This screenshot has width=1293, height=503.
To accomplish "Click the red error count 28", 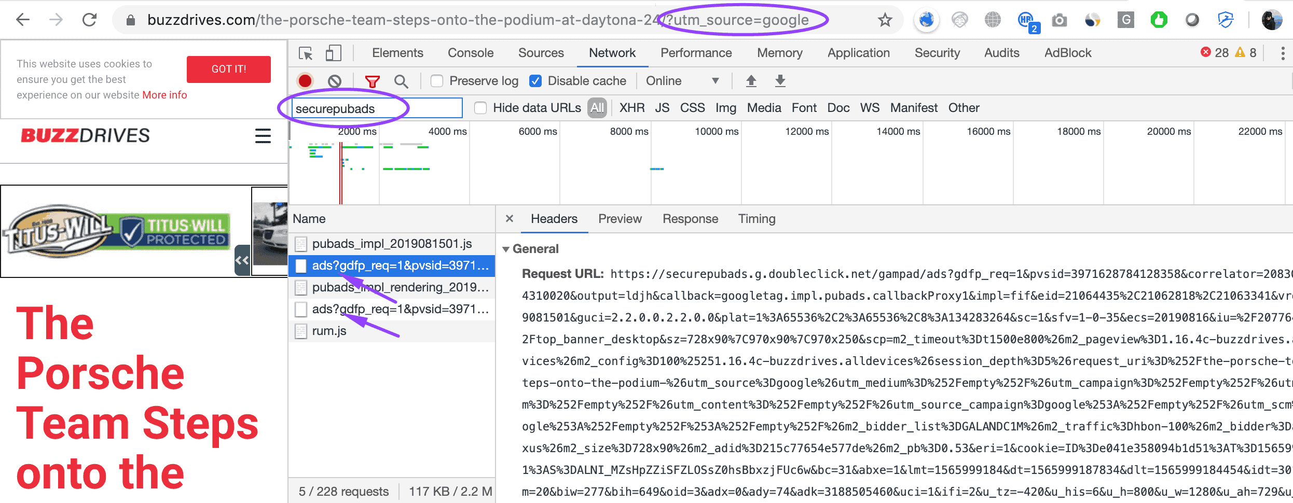I will click(1215, 53).
